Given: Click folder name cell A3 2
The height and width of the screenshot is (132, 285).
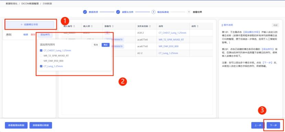Looking at the screenshot, I should [x=140, y=53].
